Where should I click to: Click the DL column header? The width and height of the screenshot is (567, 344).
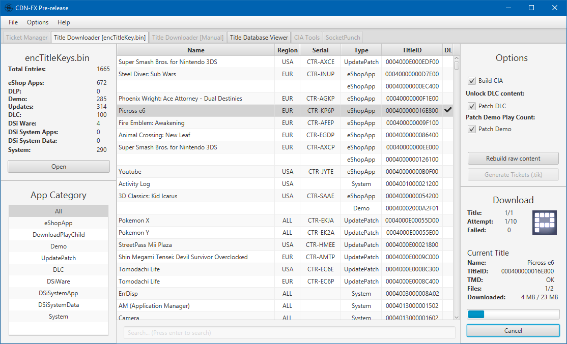point(448,50)
